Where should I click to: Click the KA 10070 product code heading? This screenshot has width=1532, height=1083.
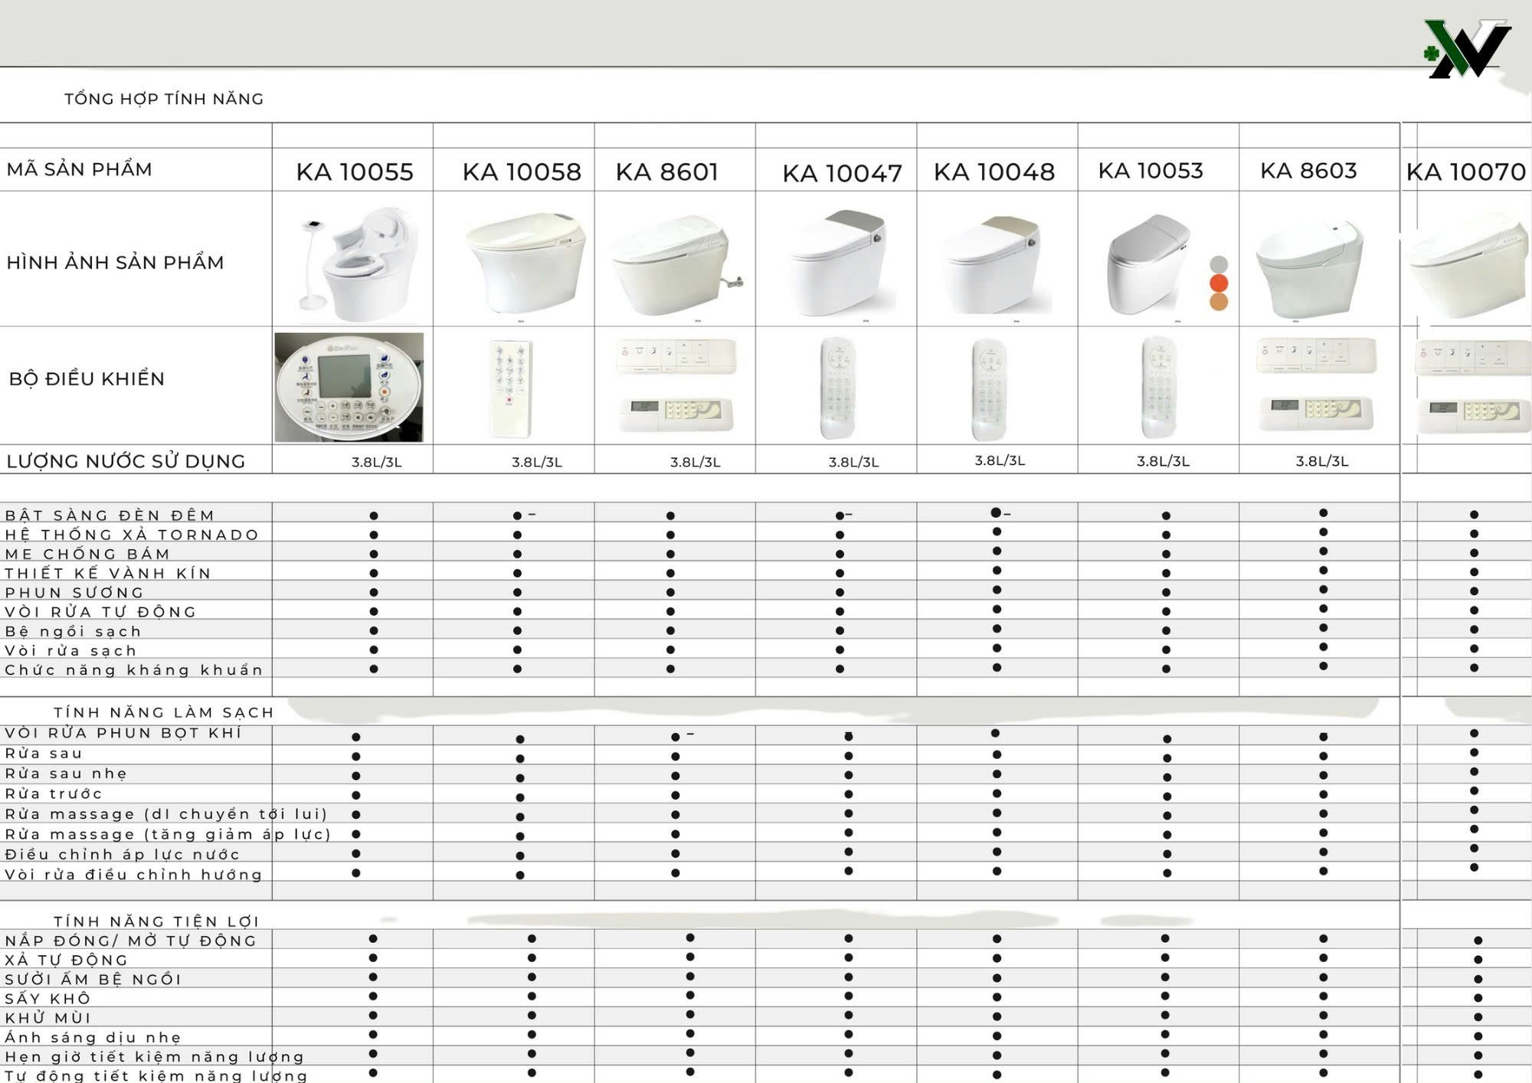pos(1465,172)
